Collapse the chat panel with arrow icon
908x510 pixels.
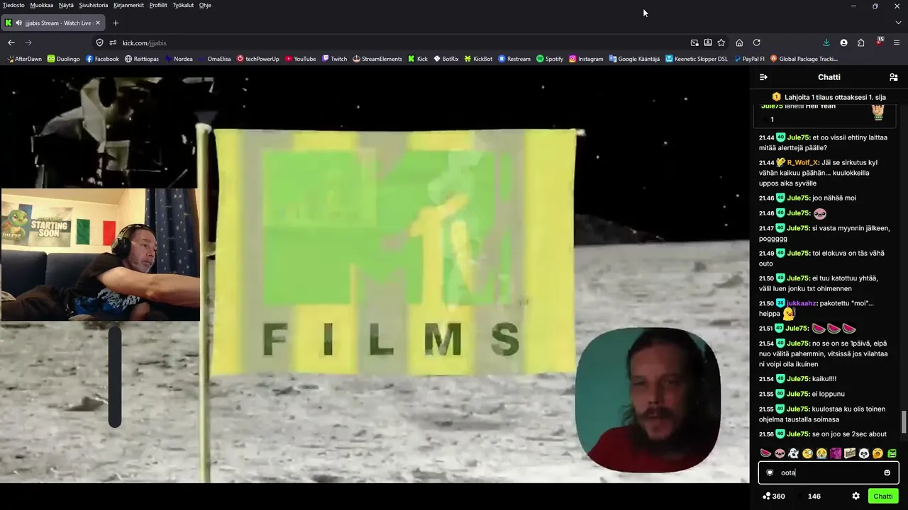point(763,77)
